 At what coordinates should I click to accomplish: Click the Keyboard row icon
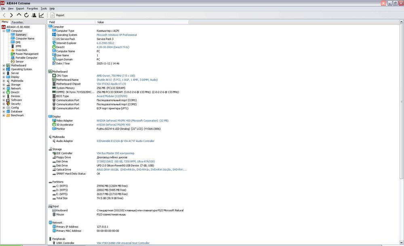click(54, 210)
